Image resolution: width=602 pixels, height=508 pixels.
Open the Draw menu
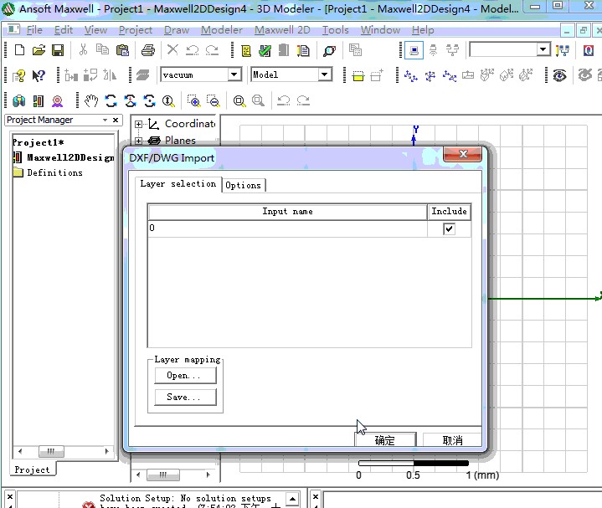click(x=176, y=30)
